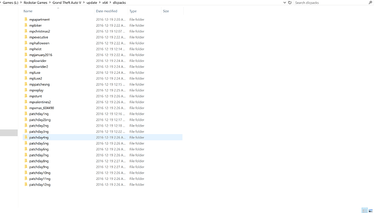Viewport: 375px width, 213px height.
Task: Select the highlighted navigation pane item
Action: (x=9, y=133)
